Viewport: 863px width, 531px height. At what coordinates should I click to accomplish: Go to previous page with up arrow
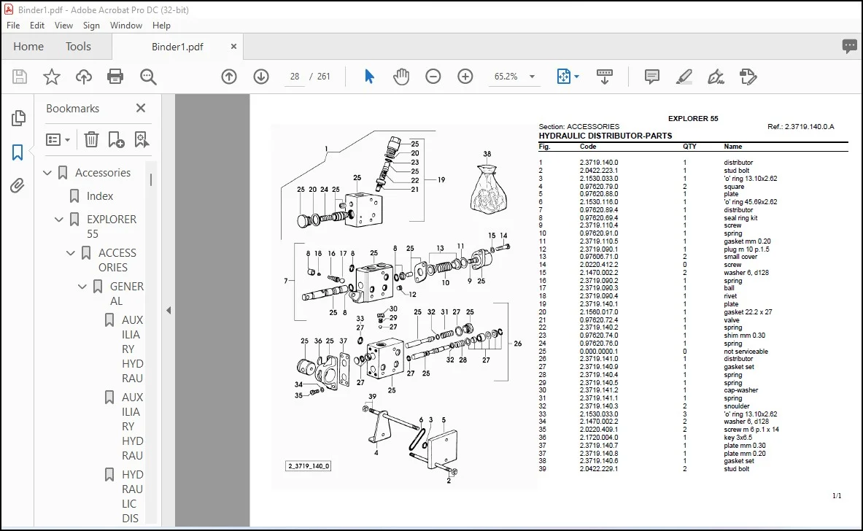pyautogui.click(x=229, y=77)
